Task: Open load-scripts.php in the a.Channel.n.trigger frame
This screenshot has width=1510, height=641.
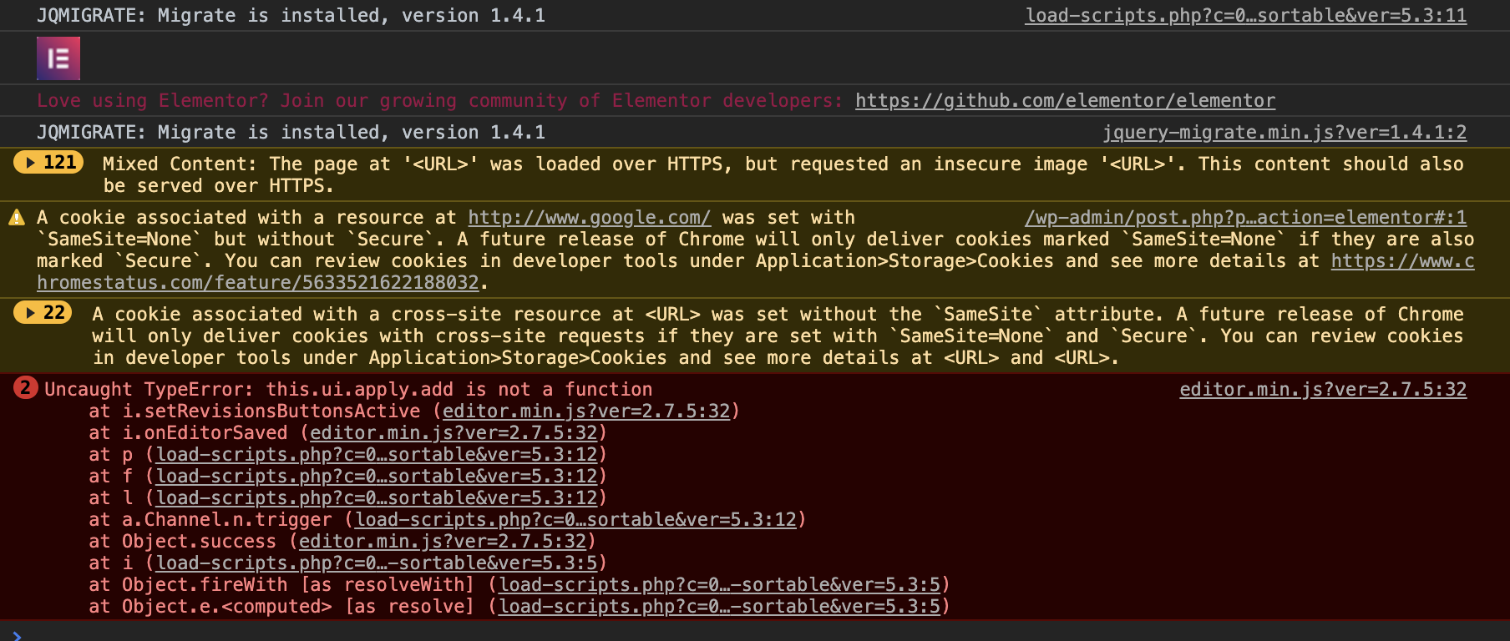Action: 576,519
